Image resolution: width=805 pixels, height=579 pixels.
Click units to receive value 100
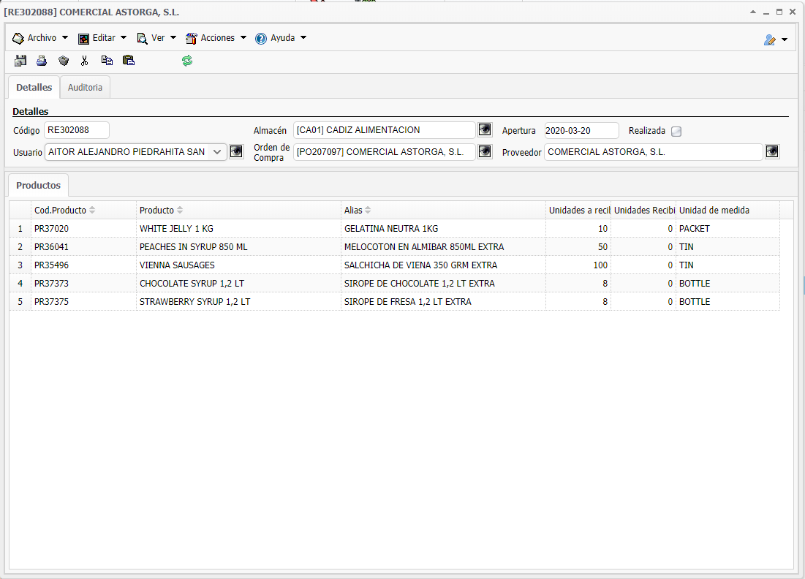578,265
